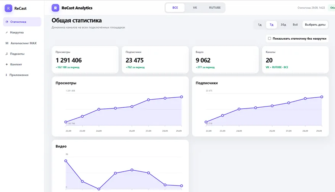335x192 pixels.
Task: Click the green update button at top right
Action: click(x=332, y=8)
